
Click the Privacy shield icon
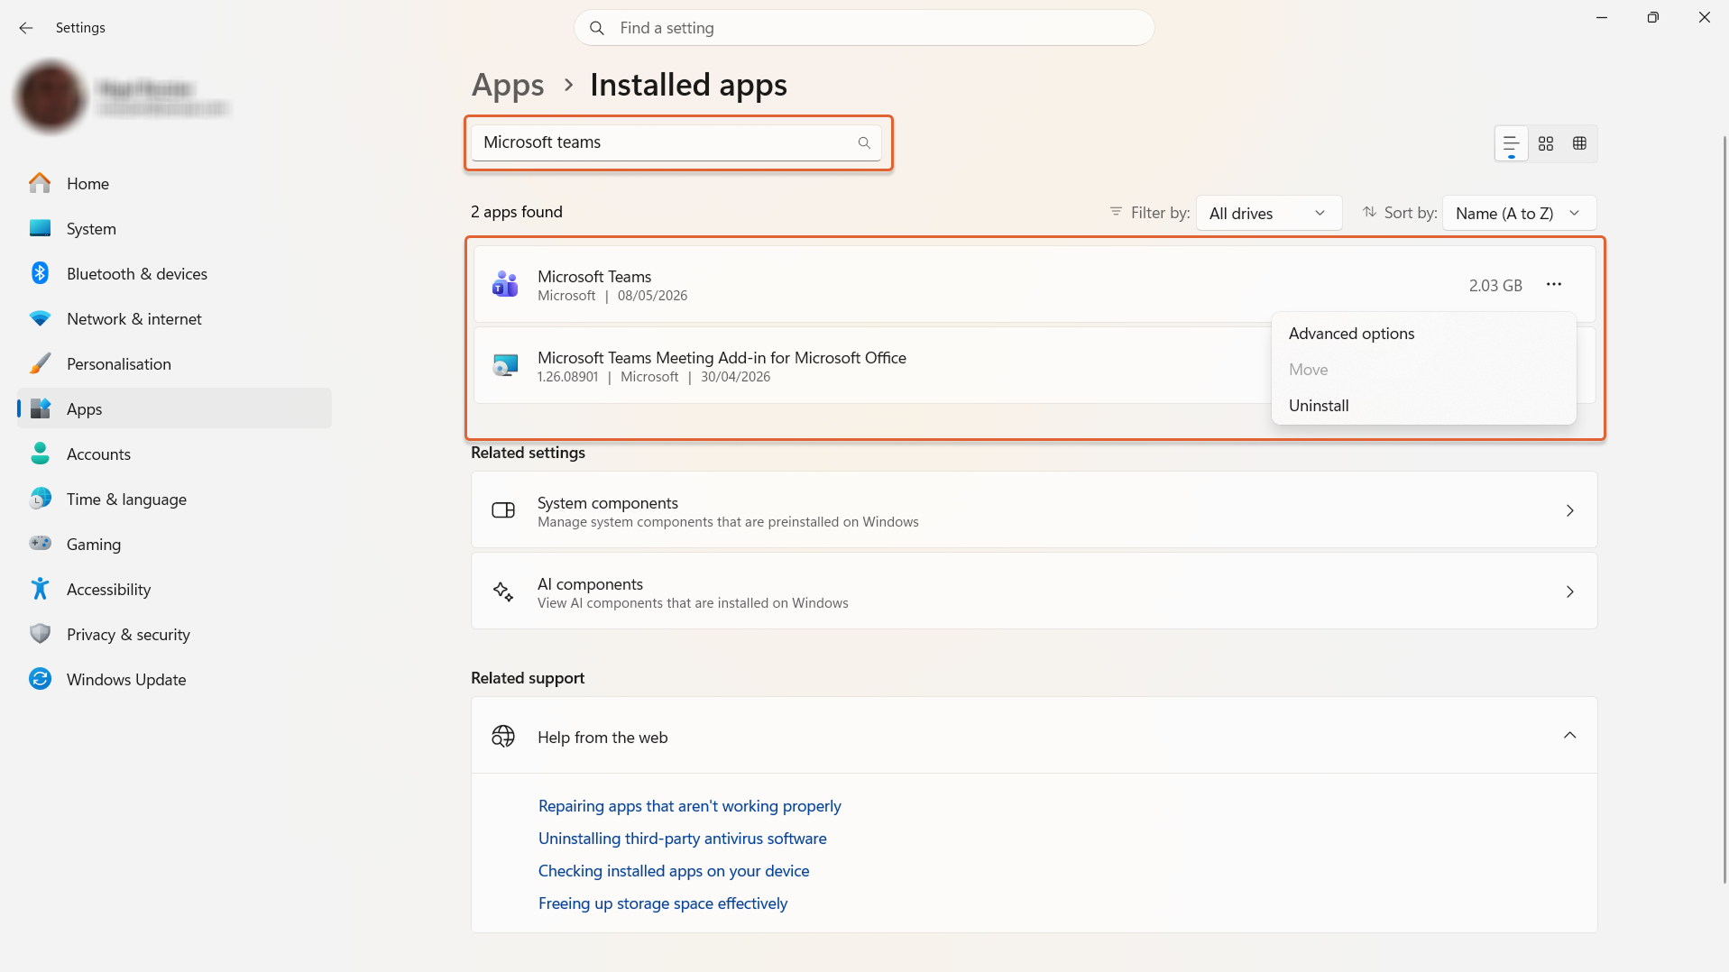pos(40,634)
